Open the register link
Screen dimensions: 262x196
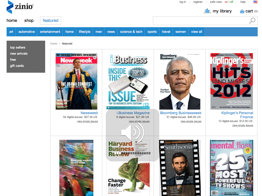click(x=198, y=2)
